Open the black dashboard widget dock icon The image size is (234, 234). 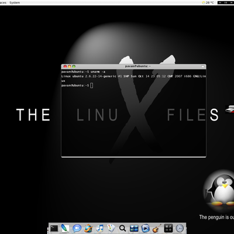tap(168, 228)
